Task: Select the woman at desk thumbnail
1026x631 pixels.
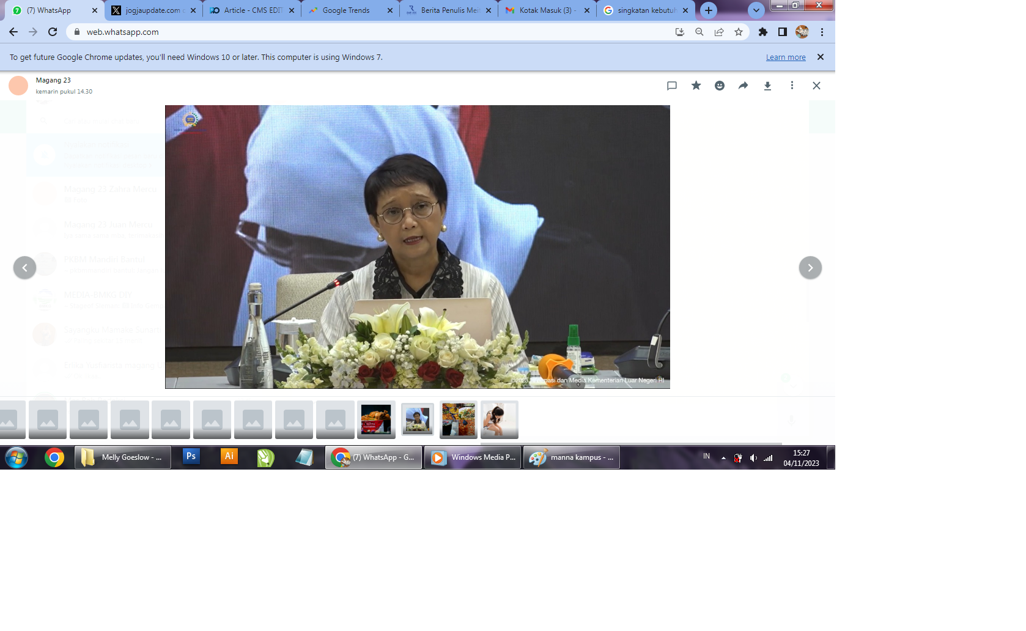Action: pyautogui.click(x=418, y=419)
